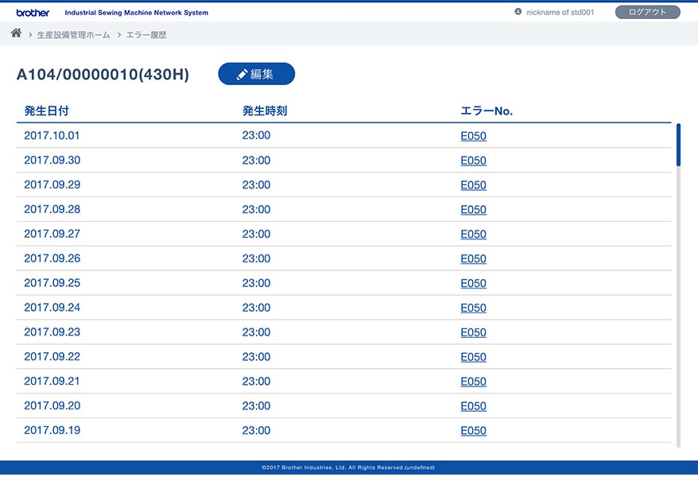Open 生産設備管理ホーム breadcrumb link
Viewport: 698px width, 477px height.
pos(73,35)
